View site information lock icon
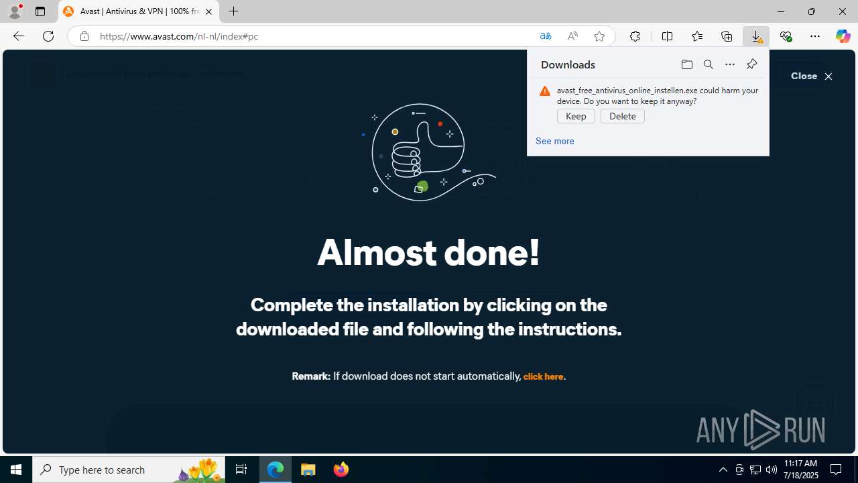The height and width of the screenshot is (483, 858). [x=84, y=36]
